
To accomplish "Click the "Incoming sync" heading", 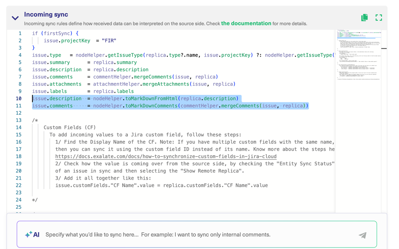I will (46, 14).
